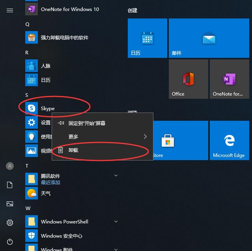Open the 天气 weather app
The image size is (252, 251).
point(72,193)
